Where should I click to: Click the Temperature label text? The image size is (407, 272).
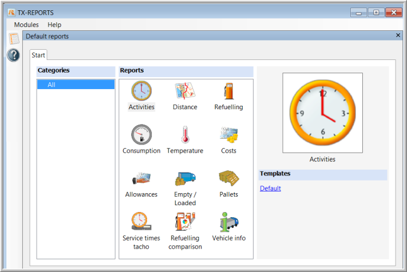[x=185, y=151]
